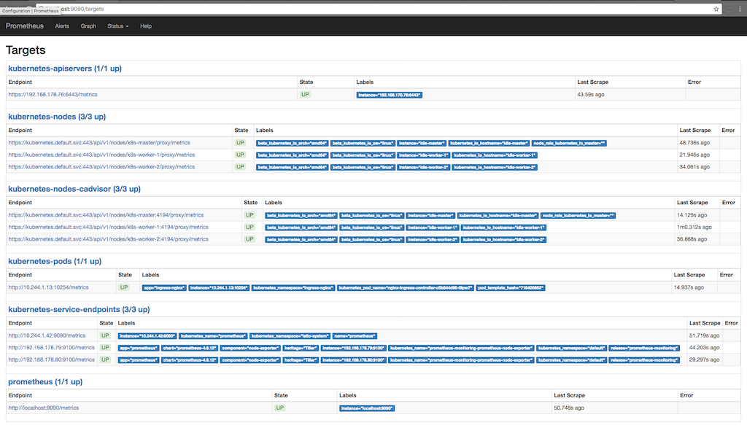Open the kubernetes-apiservers job heading link

click(64, 69)
